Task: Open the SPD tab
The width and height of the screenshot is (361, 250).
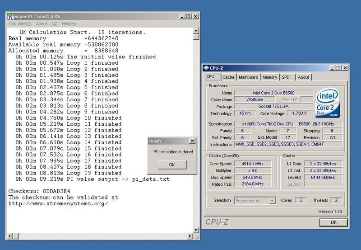Action: click(x=286, y=77)
